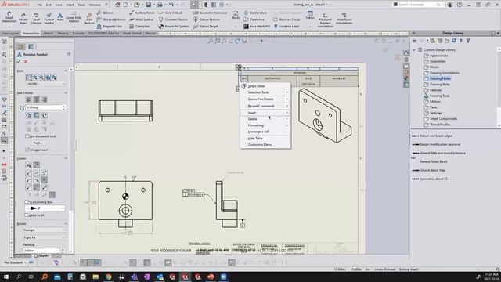Run the Spell Checker
The image size is (501, 282).
(x=36, y=19)
